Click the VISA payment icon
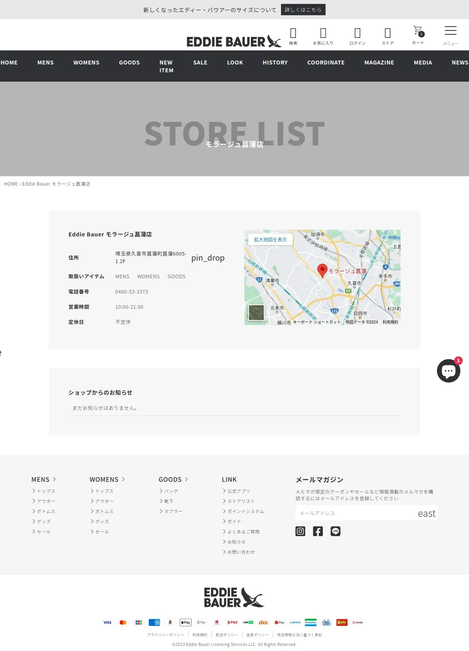The height and width of the screenshot is (651, 469). pyautogui.click(x=107, y=622)
